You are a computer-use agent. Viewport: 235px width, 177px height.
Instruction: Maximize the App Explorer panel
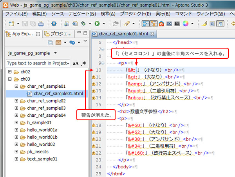tap(85, 33)
